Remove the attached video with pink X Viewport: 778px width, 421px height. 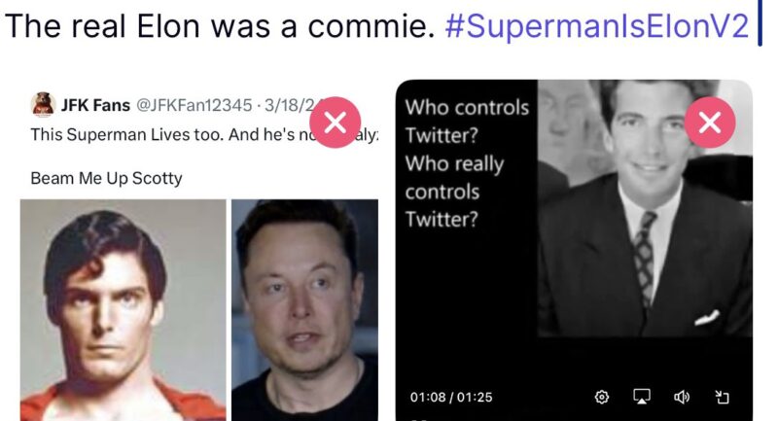710,123
